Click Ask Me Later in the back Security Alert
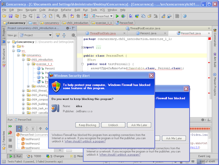This screenshot has width=219, height=165. click(x=174, y=138)
